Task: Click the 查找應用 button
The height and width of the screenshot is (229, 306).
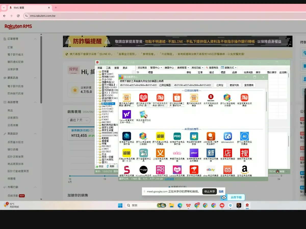Action: 249,85
